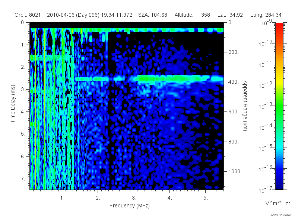
Task: Click the '800.' apparent range tick label
Action: click(x=234, y=142)
